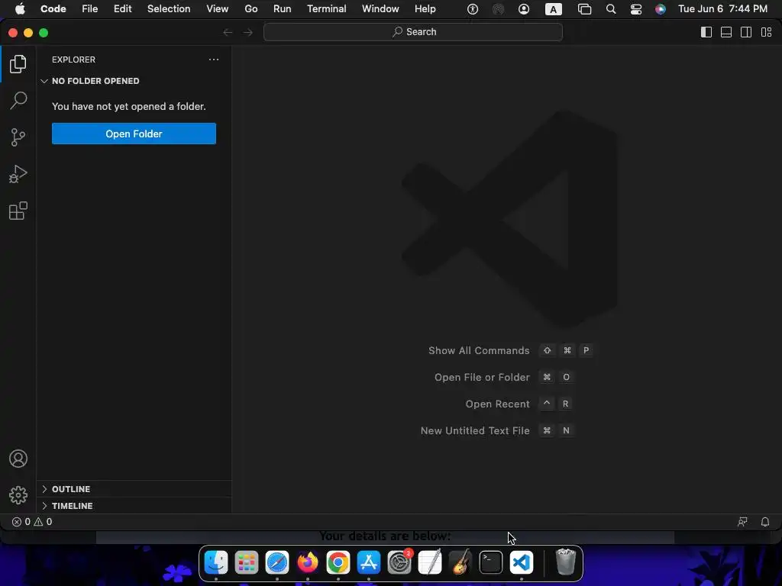782x586 pixels.
Task: Open the Go menu
Action: click(250, 9)
